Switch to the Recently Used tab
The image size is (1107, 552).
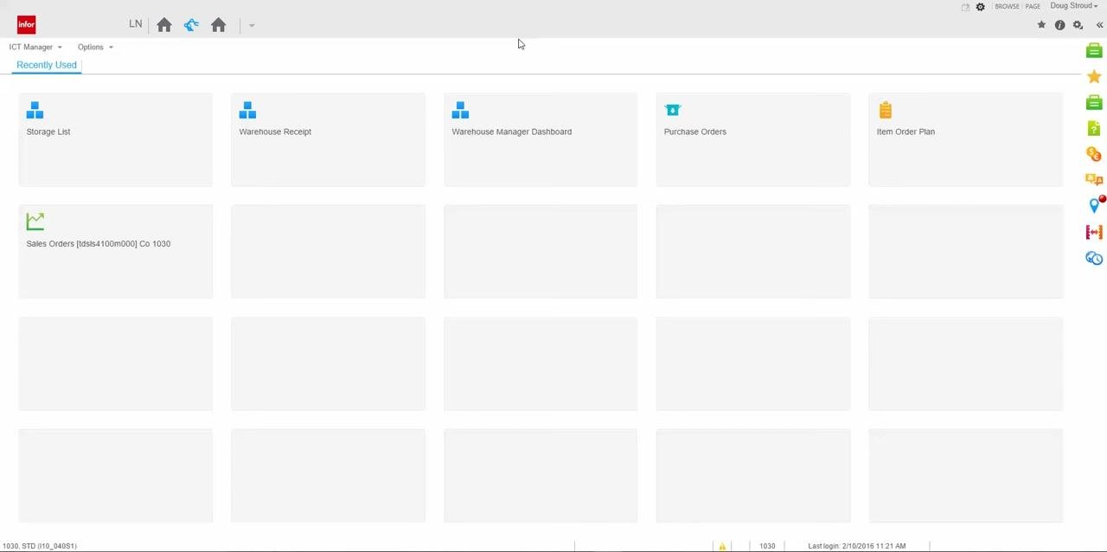[47, 65]
